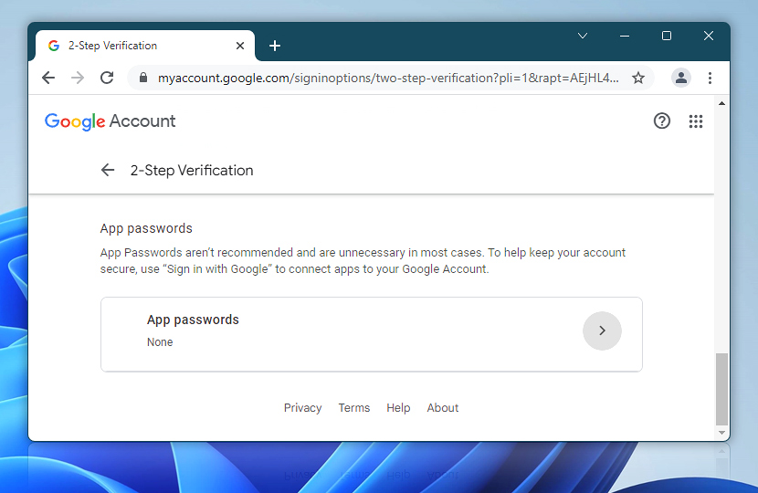This screenshot has height=493, width=758.
Task: Click the page vertical scrollbar thumb
Action: (721, 388)
